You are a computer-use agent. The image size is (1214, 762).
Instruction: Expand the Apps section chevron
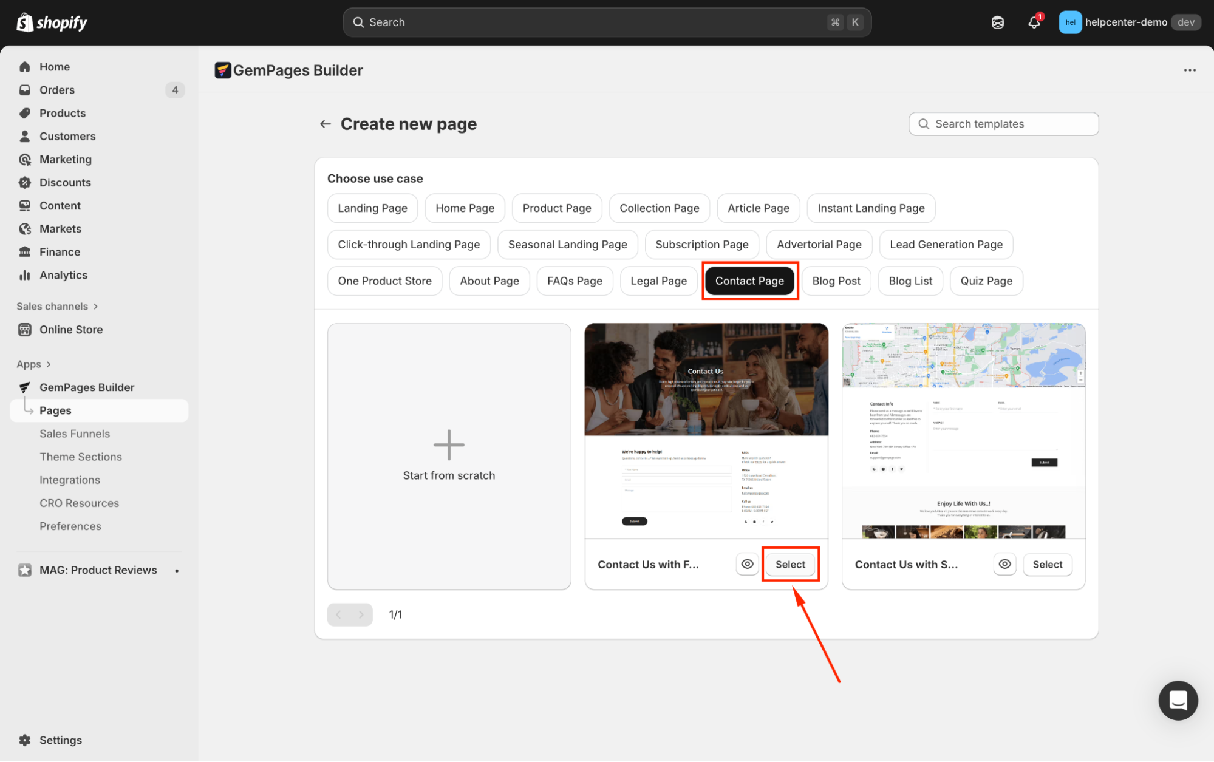(49, 364)
